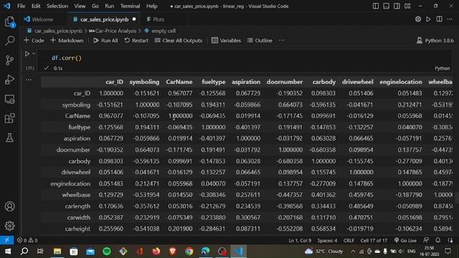The image size is (459, 258).
Task: Select the Python 3.8.6 kernel picker
Action: click(x=435, y=40)
